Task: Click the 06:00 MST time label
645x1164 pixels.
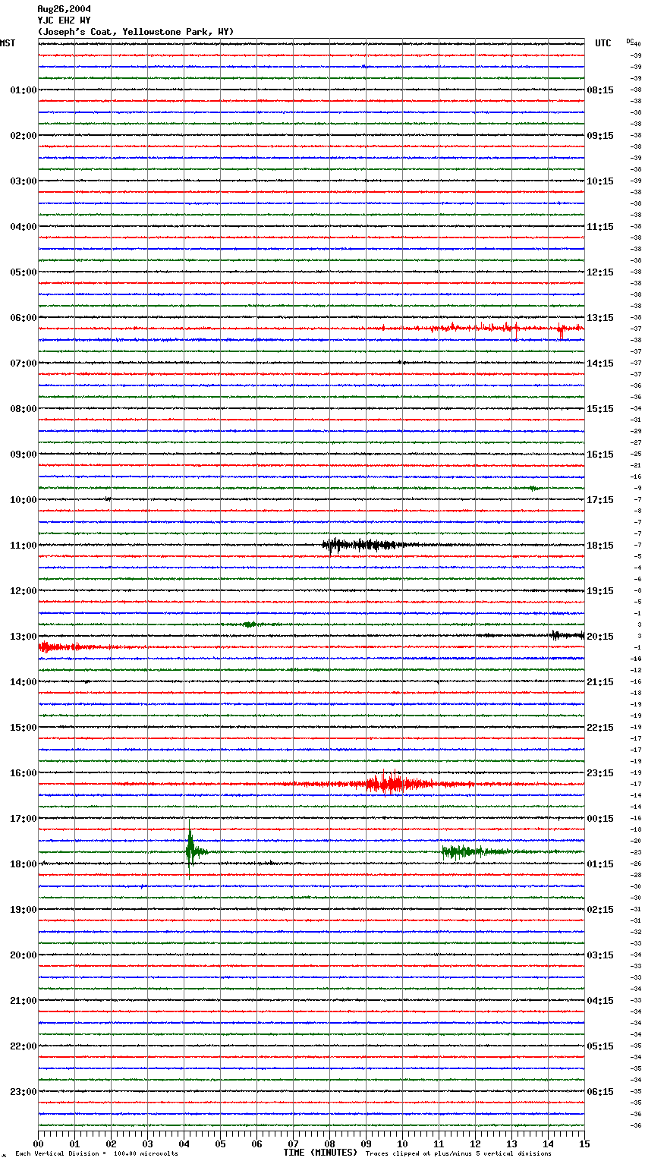Action: coord(23,318)
